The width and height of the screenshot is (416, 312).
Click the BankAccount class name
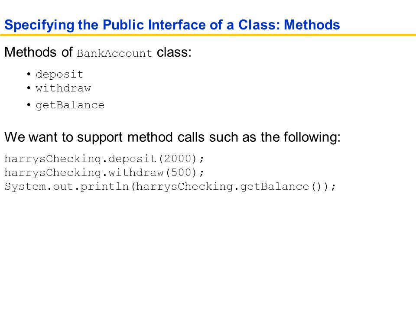pyautogui.click(x=114, y=53)
